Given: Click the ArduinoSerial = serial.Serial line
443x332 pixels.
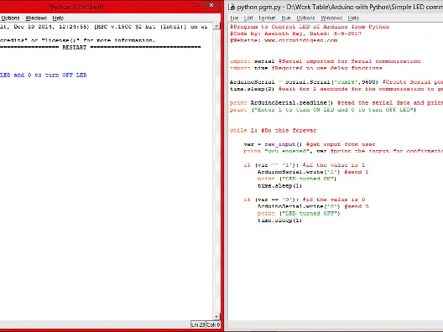Looking at the screenshot, I should (336, 82).
